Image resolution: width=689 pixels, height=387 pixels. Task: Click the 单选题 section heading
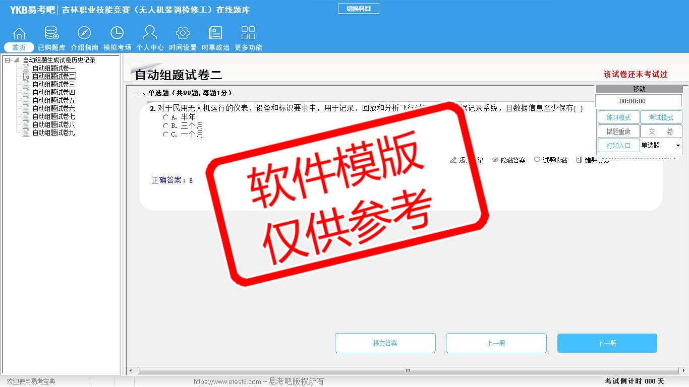183,93
